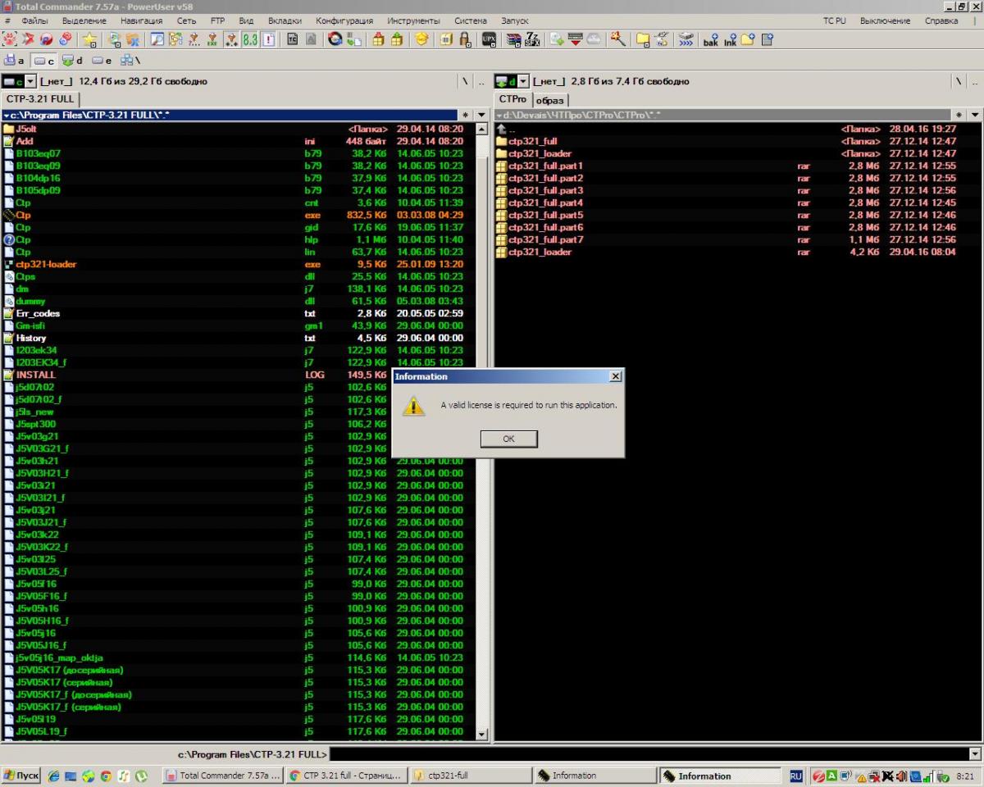Click the yellow folder toolbar icon
Image resolution: width=984 pixels, height=787 pixels.
point(643,39)
